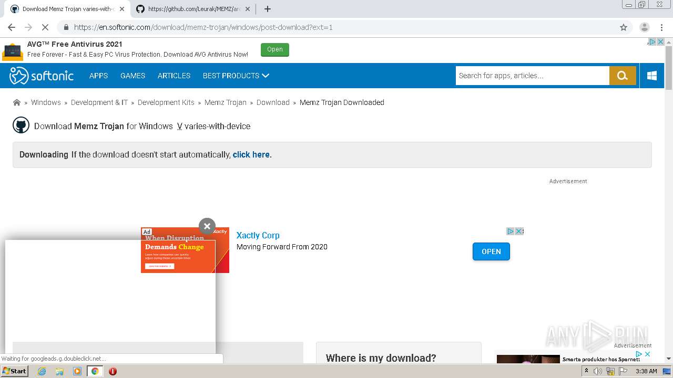The image size is (673, 378).
Task: Switch to the GitHub Leurak/MEMZ tab
Action: coord(193,9)
